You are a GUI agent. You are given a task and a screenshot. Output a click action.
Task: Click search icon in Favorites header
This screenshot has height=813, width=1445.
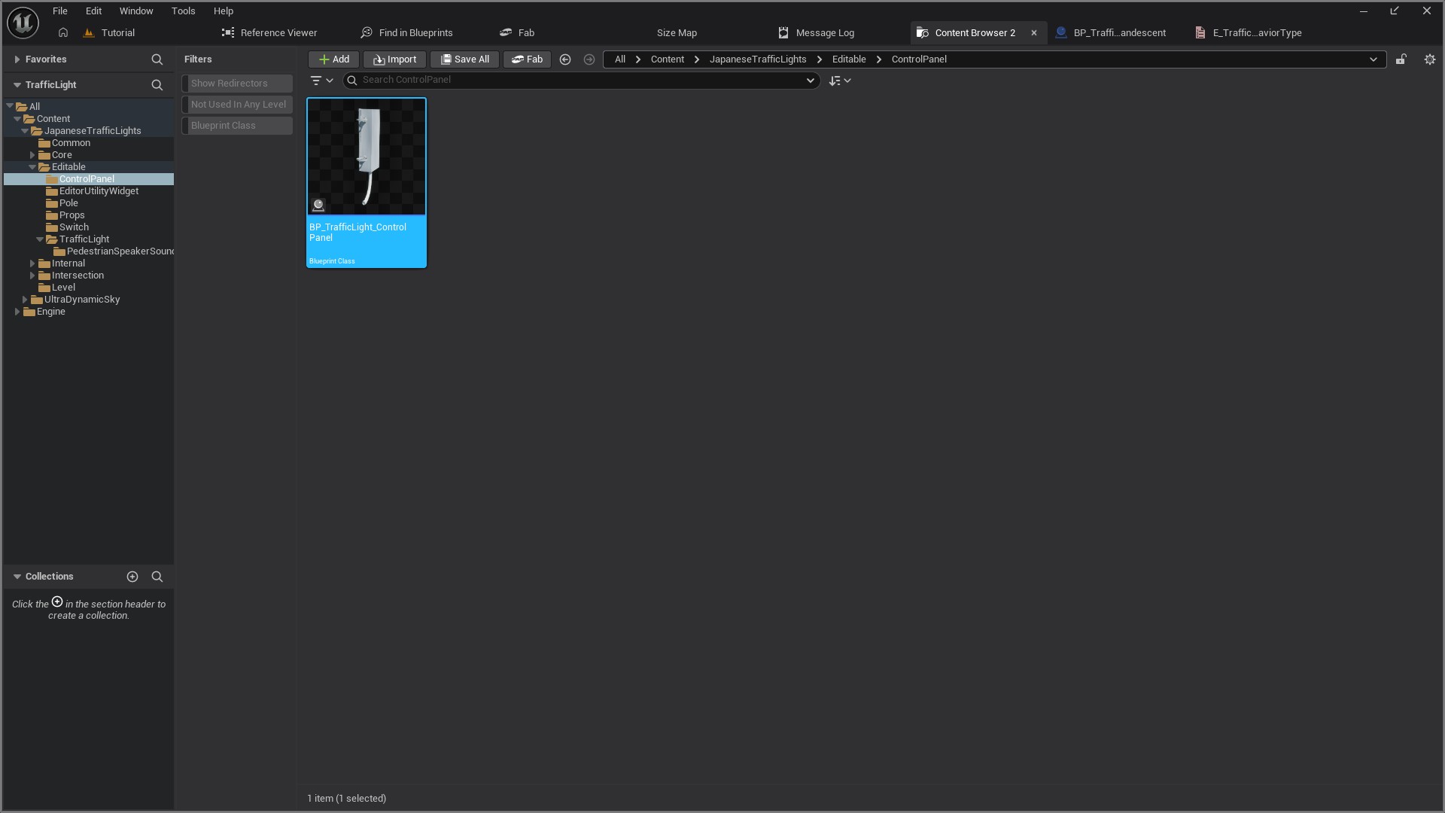tap(157, 59)
